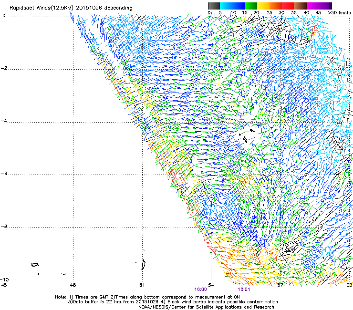Image resolution: width=353 pixels, height=310 pixels.
Task: Click the longitude axis label '57'
Action: 280,285
